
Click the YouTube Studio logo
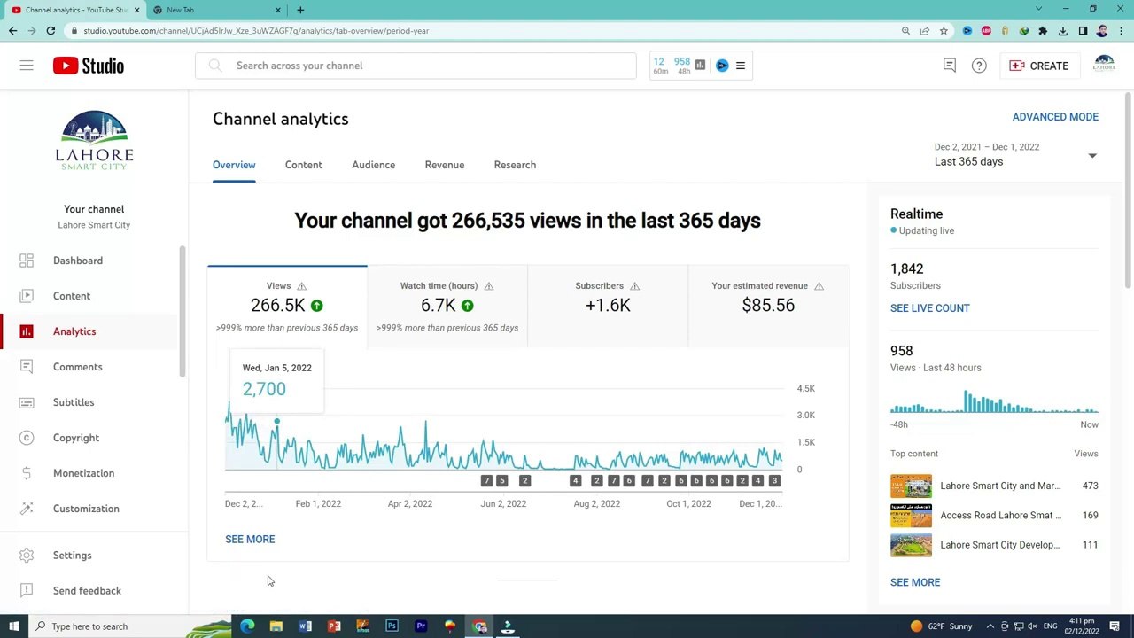point(89,66)
